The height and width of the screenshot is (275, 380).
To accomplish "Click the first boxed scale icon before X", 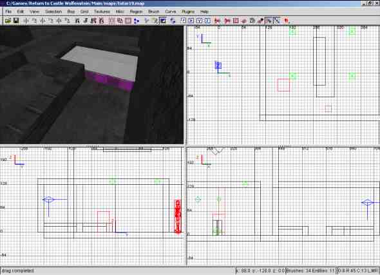I will tap(183, 21).
